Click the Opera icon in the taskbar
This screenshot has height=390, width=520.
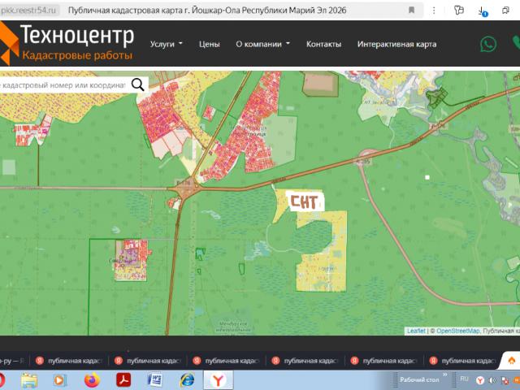[2, 380]
